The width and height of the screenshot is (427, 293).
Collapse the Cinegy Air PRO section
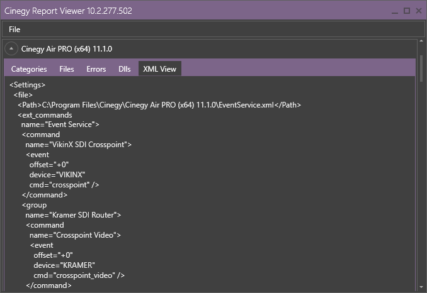point(11,48)
